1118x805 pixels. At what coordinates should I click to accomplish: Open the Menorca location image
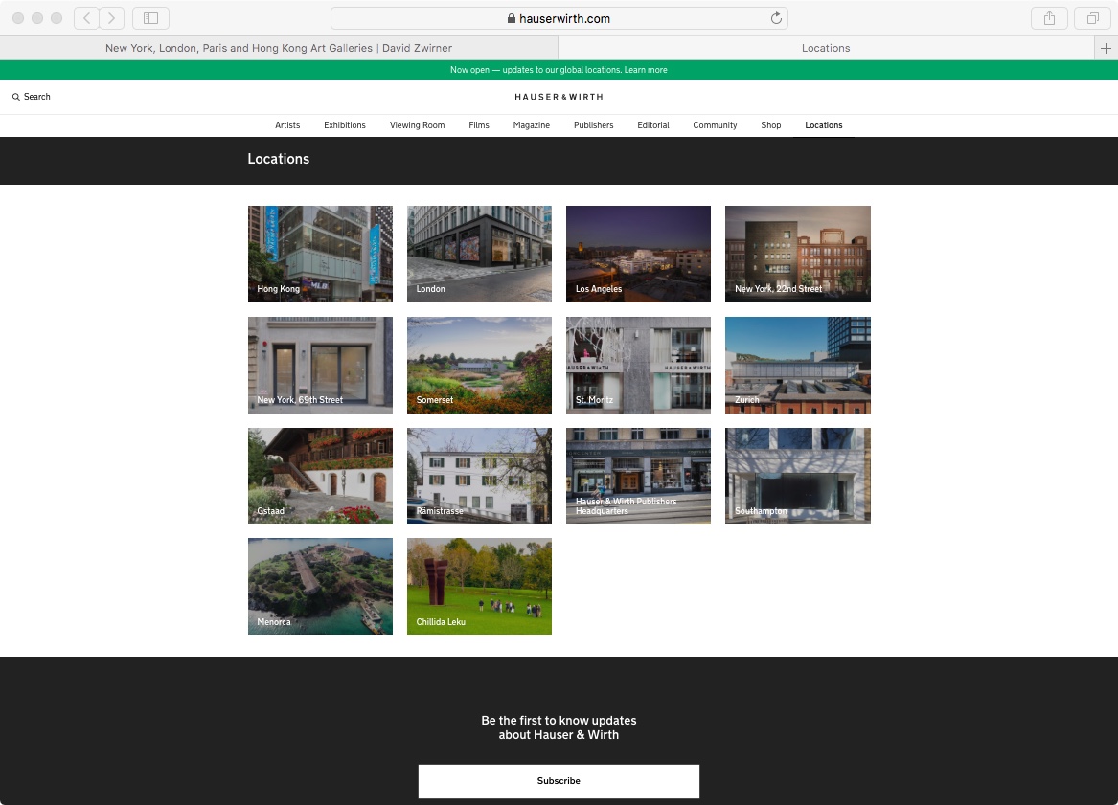pyautogui.click(x=320, y=586)
